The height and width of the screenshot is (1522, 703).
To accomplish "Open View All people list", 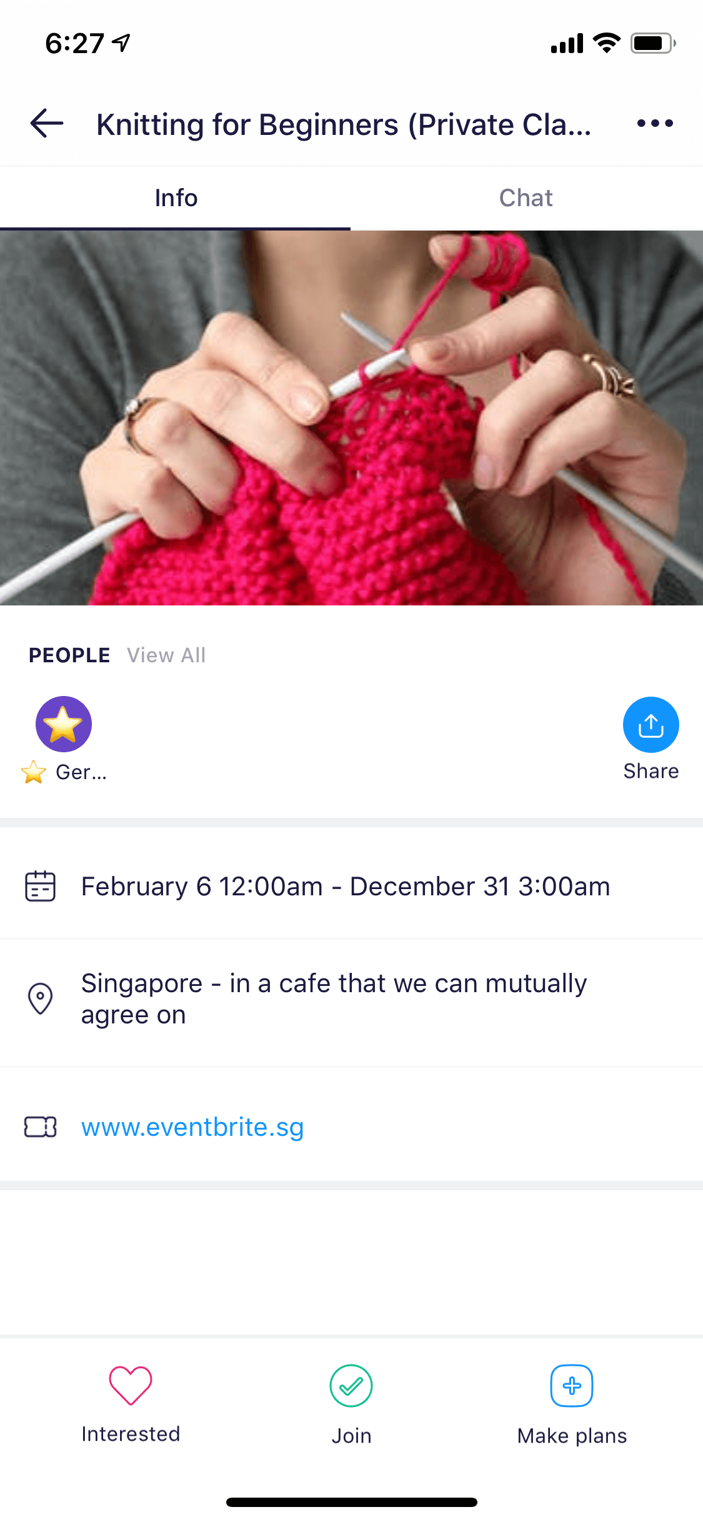I will pos(166,655).
